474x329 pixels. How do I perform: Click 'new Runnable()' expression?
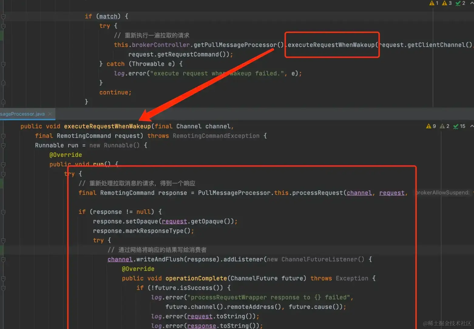point(114,145)
